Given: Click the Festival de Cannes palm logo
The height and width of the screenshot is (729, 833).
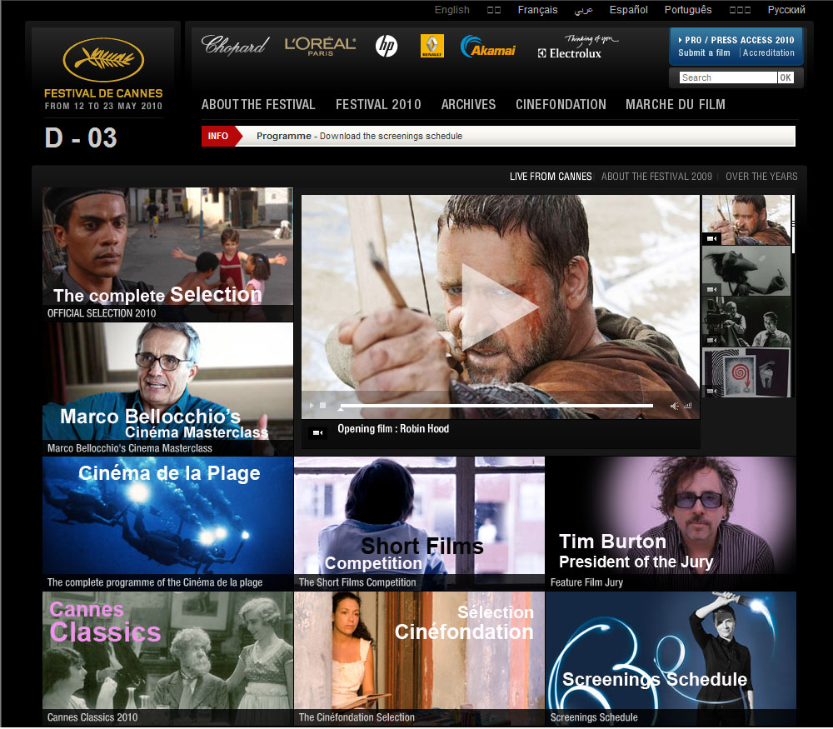Looking at the screenshot, I should coord(103,59).
